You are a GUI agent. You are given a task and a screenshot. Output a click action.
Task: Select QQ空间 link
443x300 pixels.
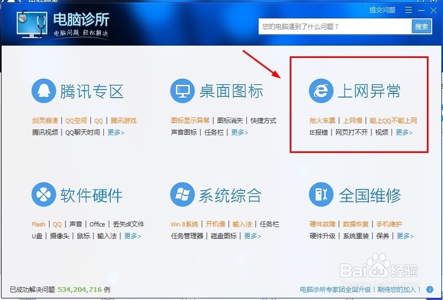point(76,121)
